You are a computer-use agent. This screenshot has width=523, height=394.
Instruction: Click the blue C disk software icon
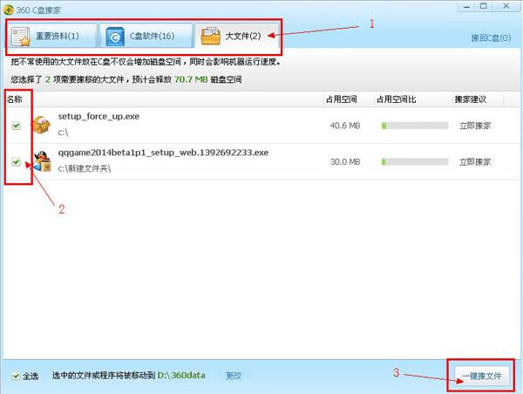[x=115, y=37]
